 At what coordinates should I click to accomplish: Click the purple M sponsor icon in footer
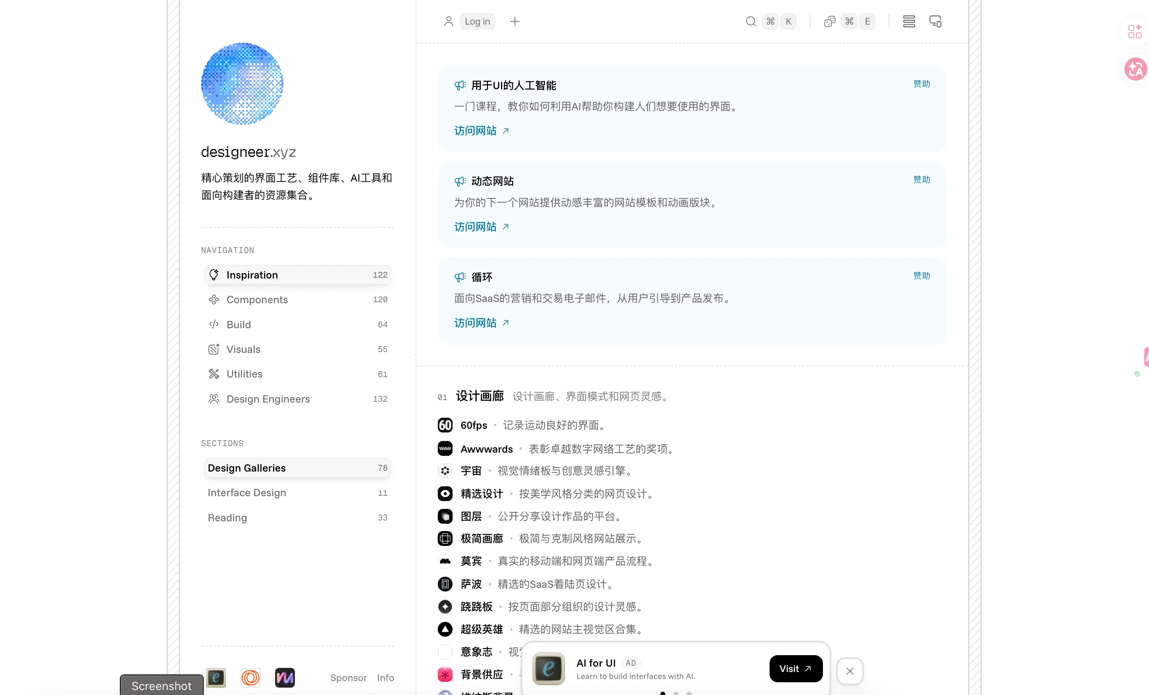pyautogui.click(x=285, y=677)
